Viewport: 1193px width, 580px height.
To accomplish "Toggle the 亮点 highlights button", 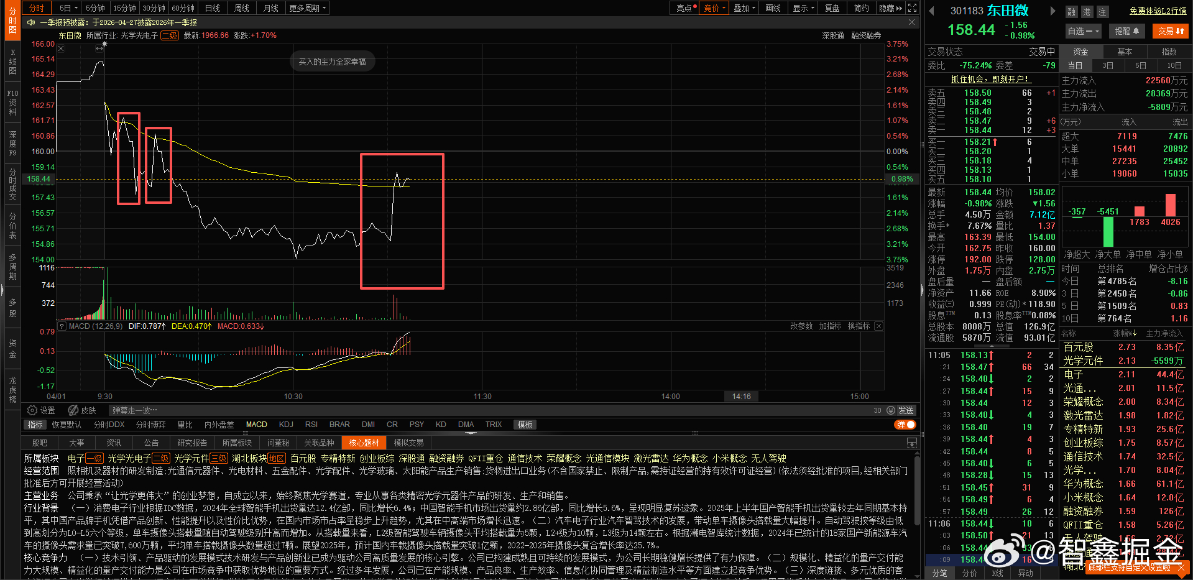I will point(684,8).
